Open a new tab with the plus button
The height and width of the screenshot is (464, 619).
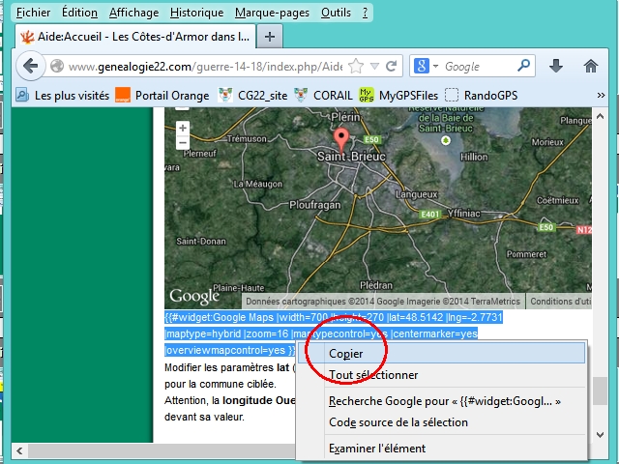coord(270,37)
